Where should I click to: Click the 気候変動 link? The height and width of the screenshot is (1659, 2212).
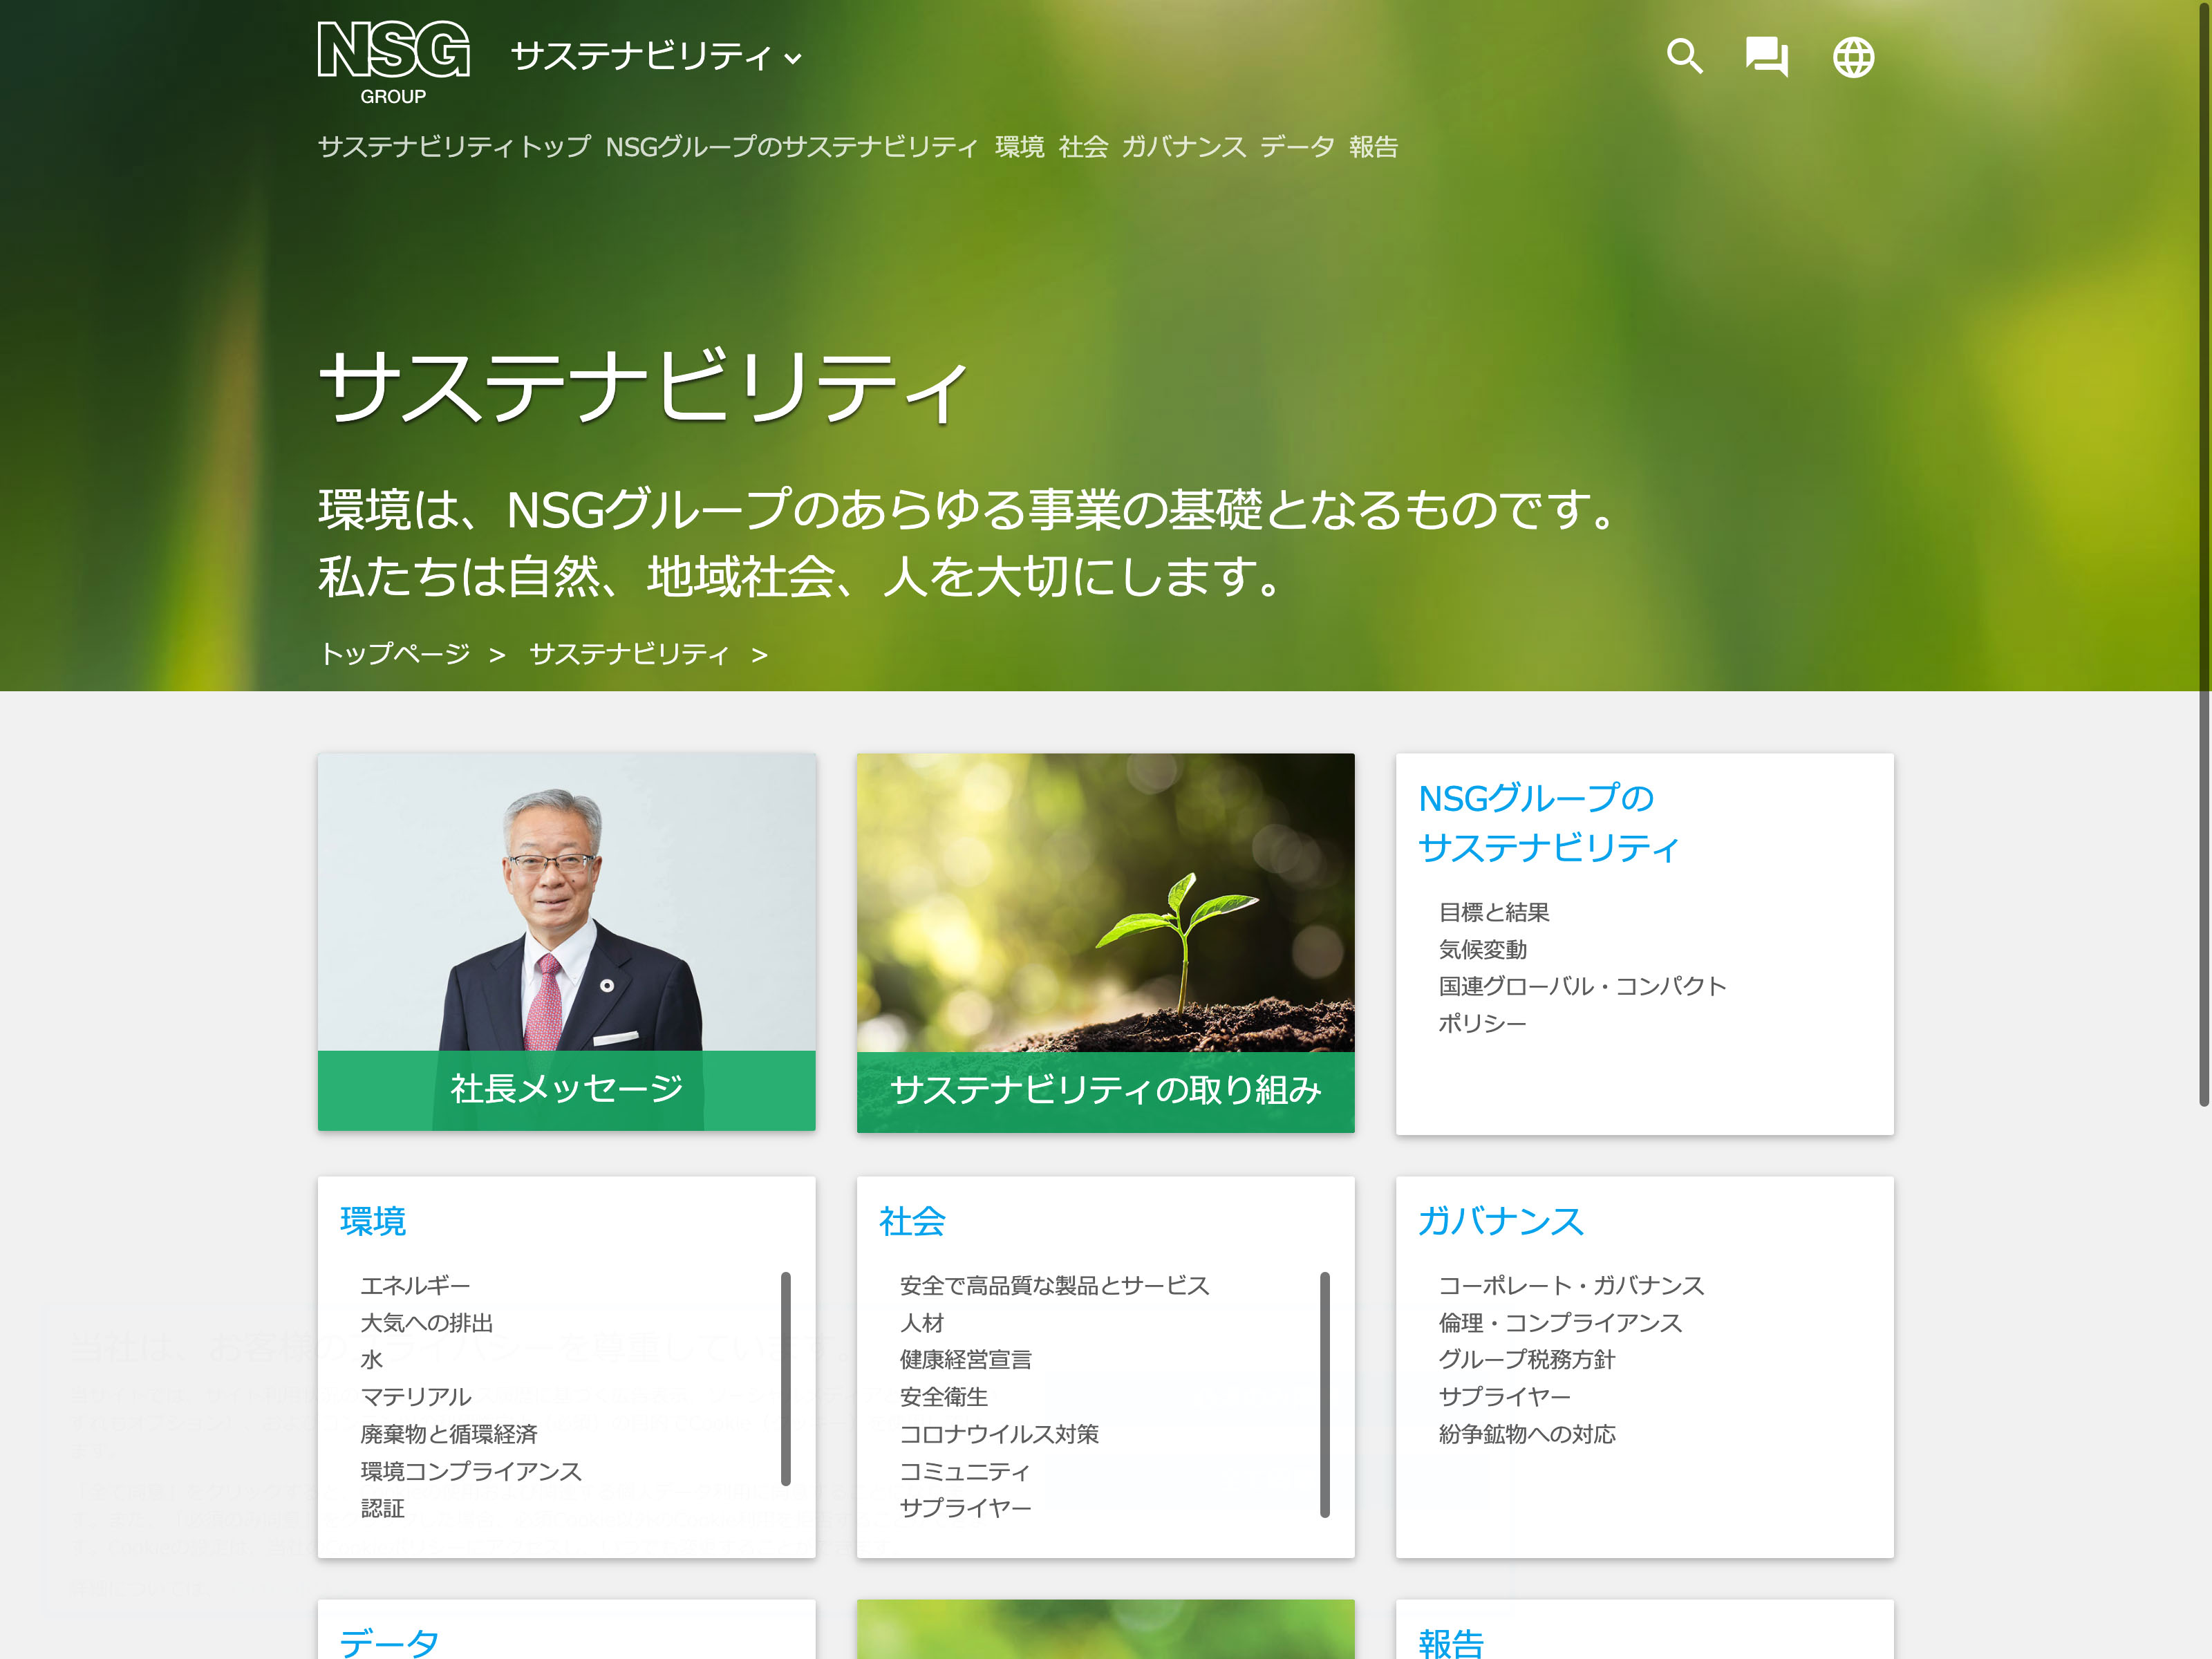1482,949
